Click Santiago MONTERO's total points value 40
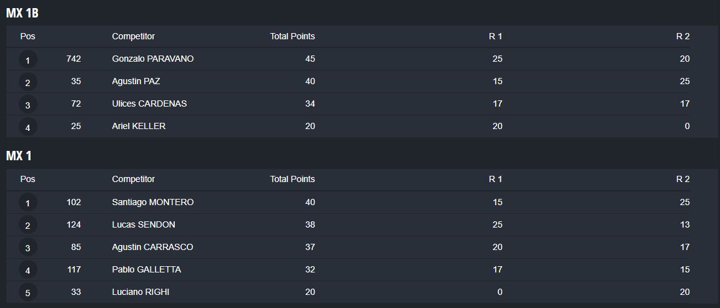Viewport: 720px width, 308px height. click(x=310, y=202)
